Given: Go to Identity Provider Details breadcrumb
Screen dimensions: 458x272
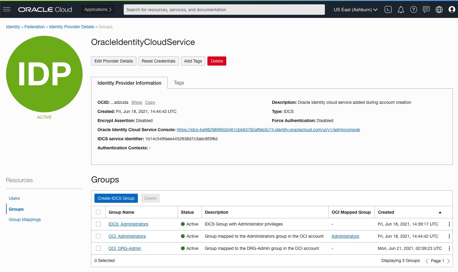Looking at the screenshot, I should click(72, 27).
